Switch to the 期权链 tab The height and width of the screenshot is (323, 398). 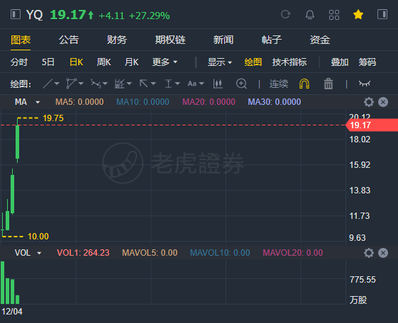170,40
